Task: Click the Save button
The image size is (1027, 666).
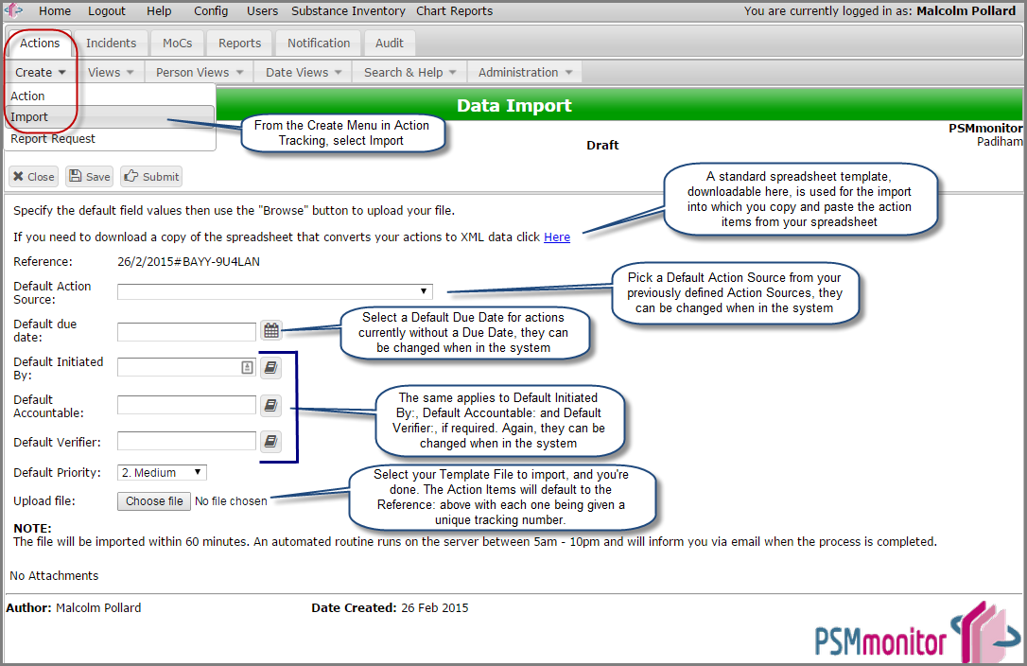Action: coord(89,177)
